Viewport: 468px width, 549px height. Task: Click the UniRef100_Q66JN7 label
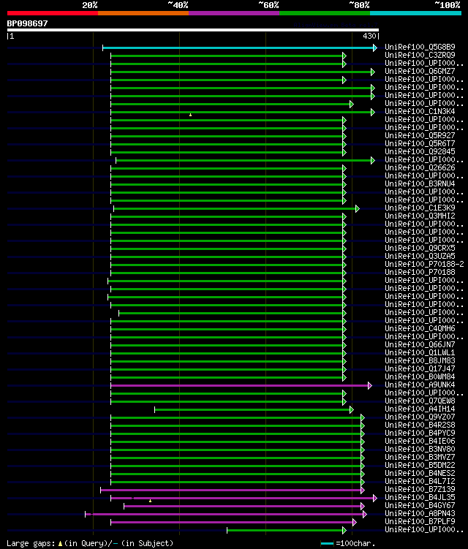point(420,344)
